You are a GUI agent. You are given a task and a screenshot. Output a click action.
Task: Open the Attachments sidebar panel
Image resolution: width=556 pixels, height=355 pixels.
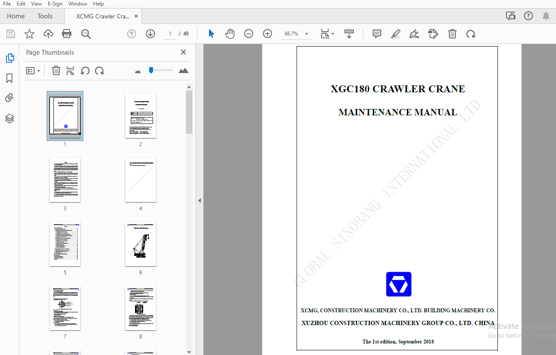pos(9,98)
